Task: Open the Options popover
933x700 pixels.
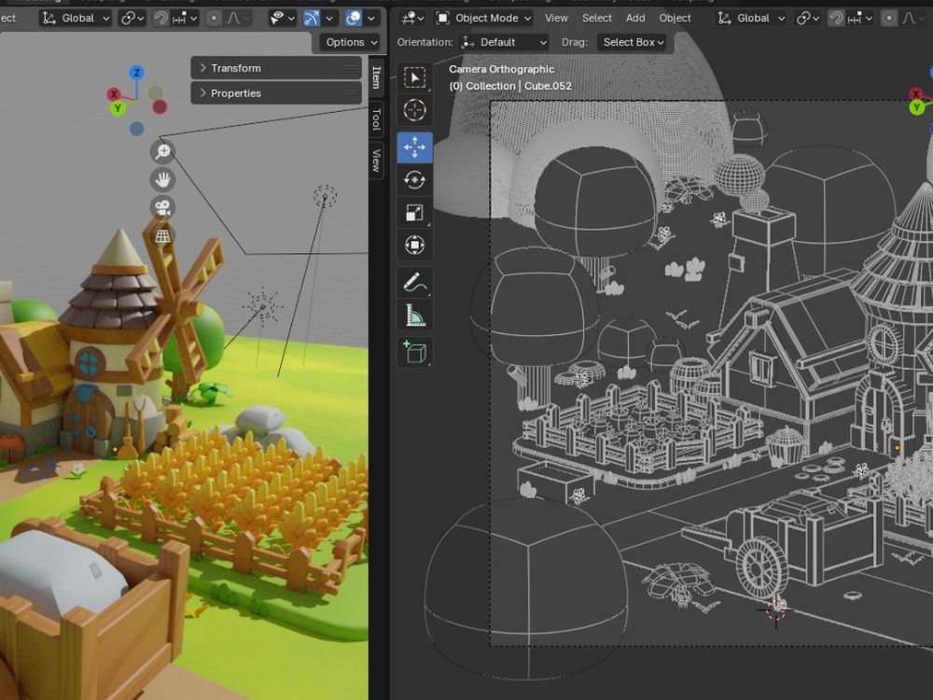Action: click(x=350, y=42)
